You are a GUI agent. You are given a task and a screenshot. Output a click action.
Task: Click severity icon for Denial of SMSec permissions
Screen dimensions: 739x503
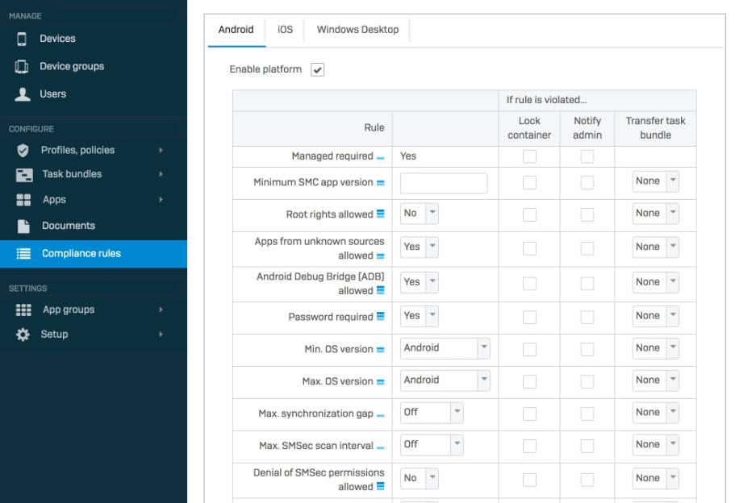tap(380, 486)
